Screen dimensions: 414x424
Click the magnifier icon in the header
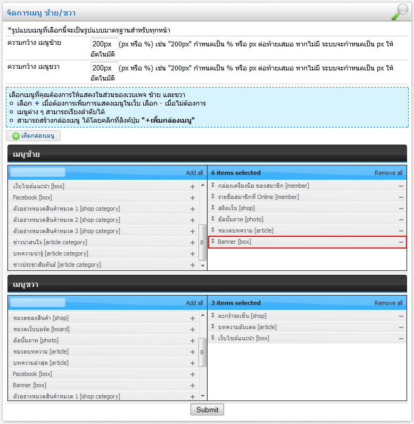pos(399,12)
